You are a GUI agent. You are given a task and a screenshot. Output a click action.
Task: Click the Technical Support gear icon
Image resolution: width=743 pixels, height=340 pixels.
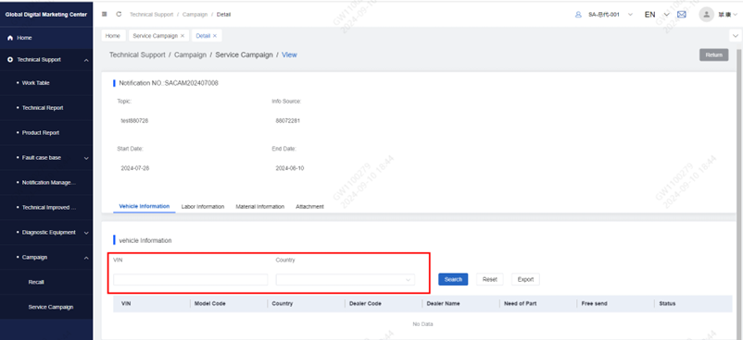[x=10, y=60]
